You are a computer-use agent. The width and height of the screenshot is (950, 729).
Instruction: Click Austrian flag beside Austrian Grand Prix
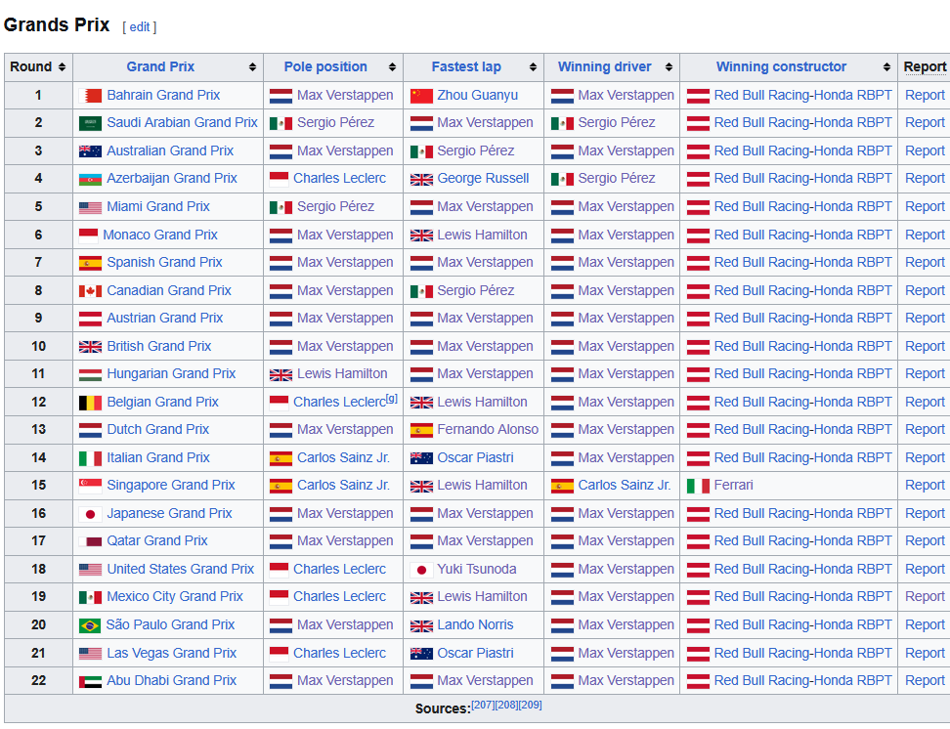pyautogui.click(x=90, y=319)
